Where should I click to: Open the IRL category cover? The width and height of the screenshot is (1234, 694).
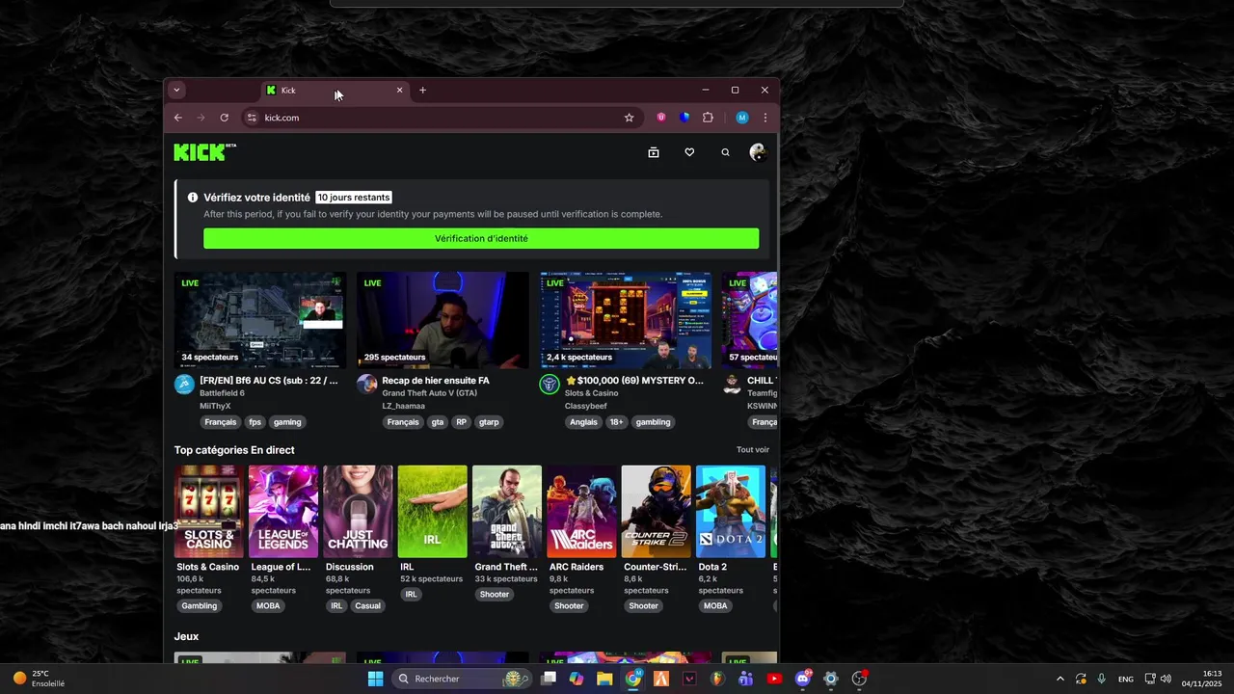point(432,512)
